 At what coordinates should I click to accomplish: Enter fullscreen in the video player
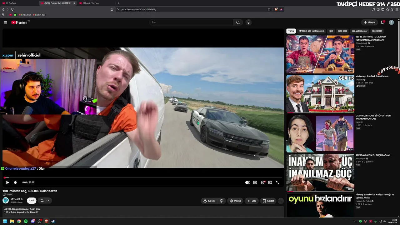coord(277,182)
